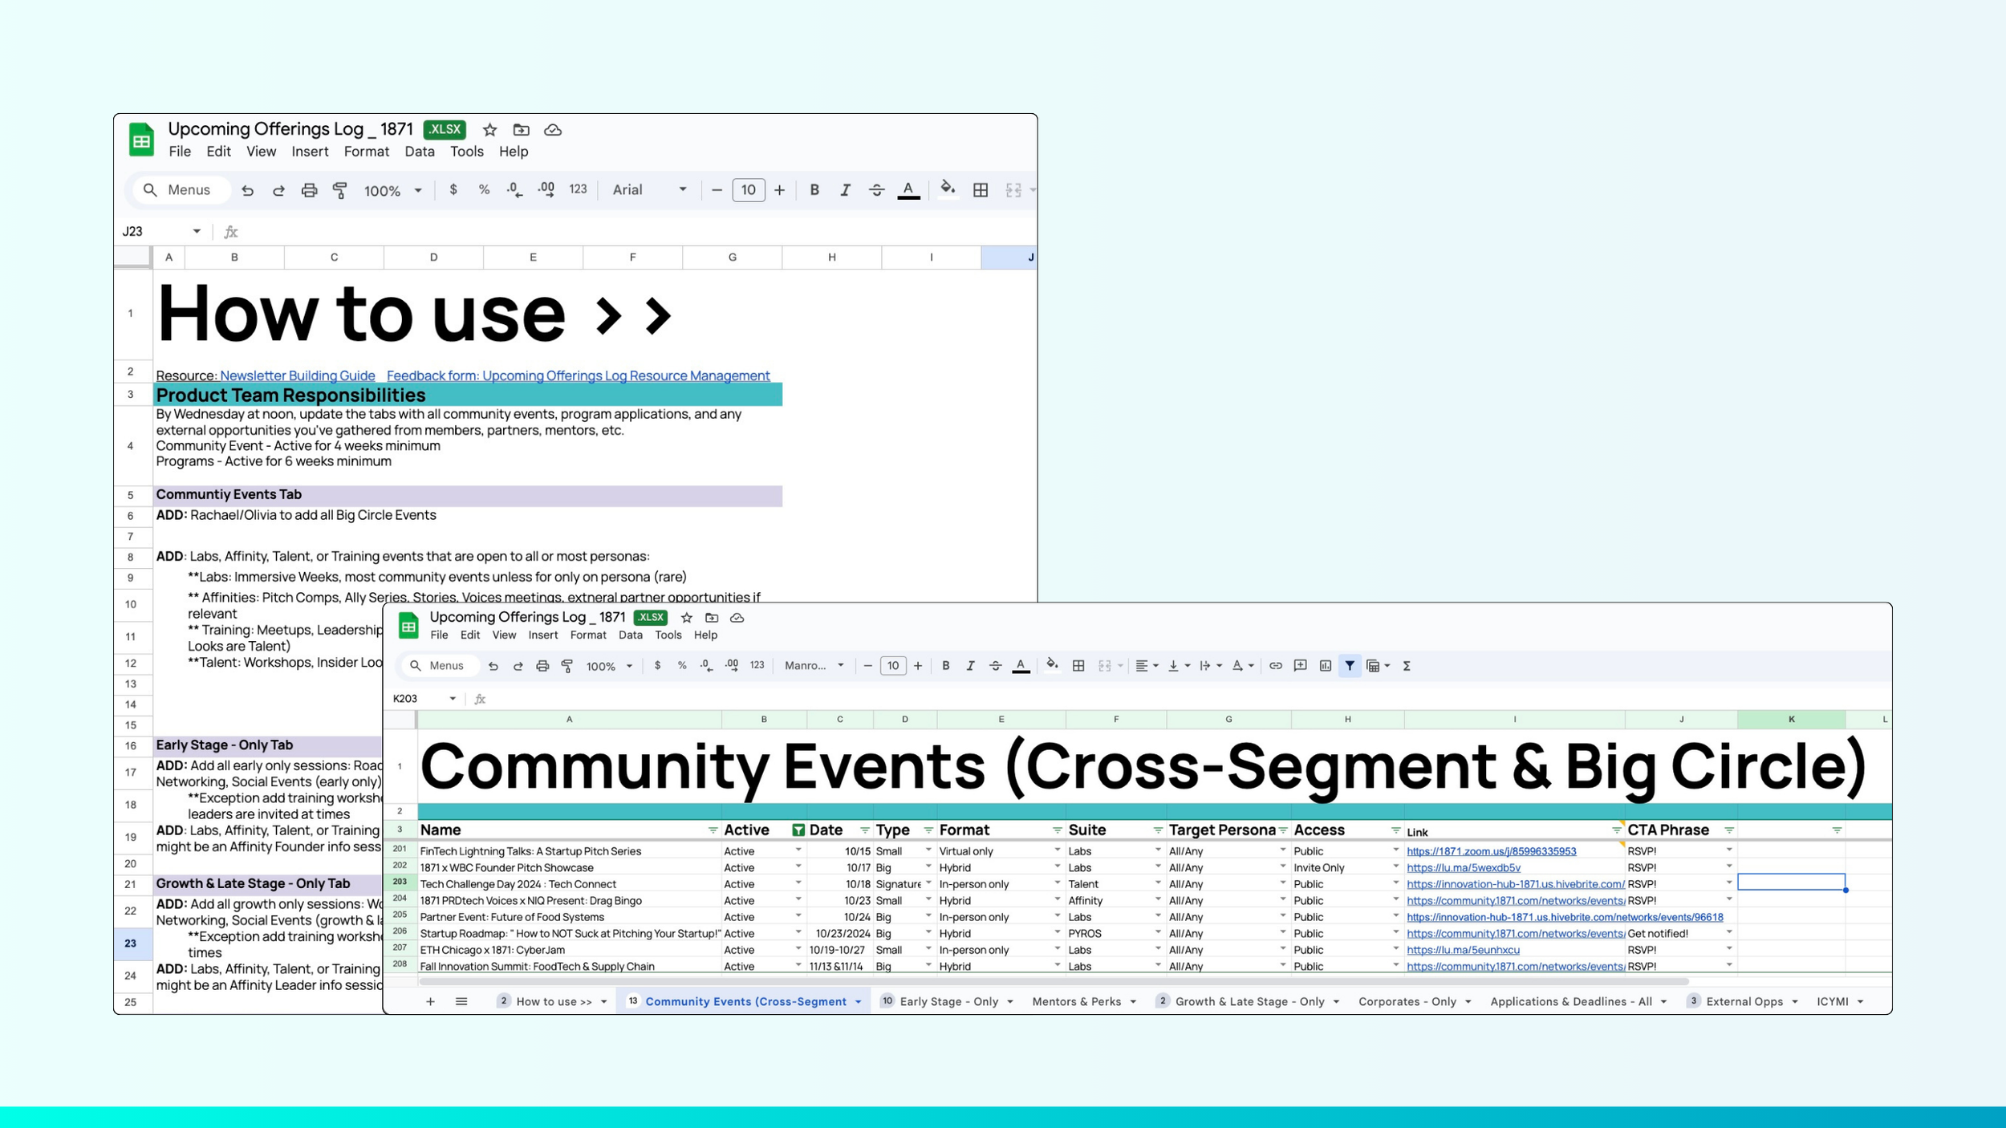The height and width of the screenshot is (1128, 2006).
Task: Open the Date column filter dropdown
Action: 864,830
